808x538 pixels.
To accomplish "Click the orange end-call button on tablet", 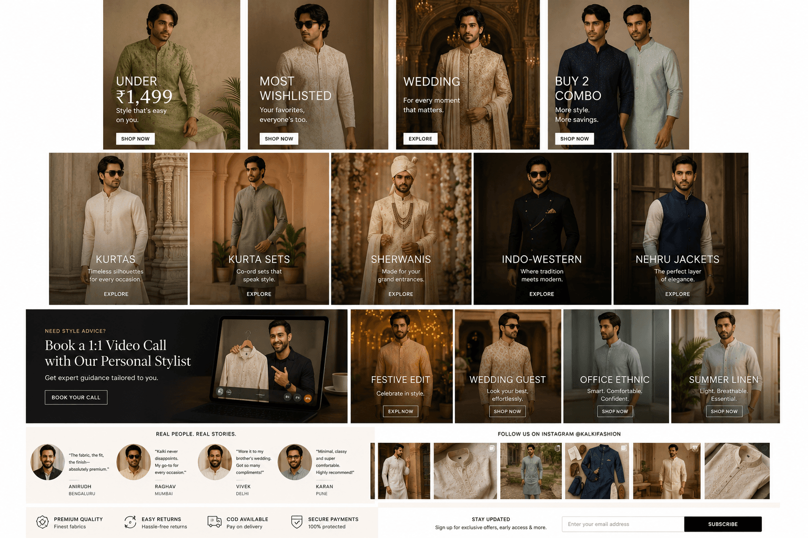I will 308,398.
